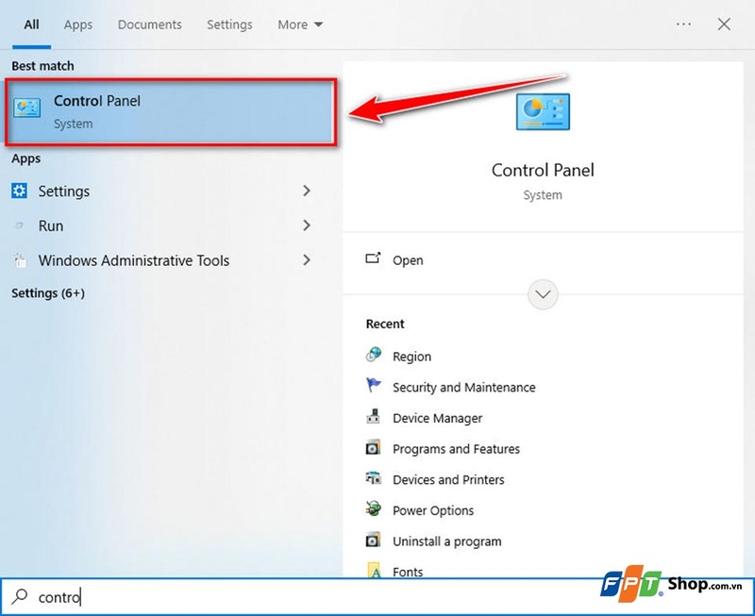755x616 pixels.
Task: Click the Fonts icon in Recent
Action: pyautogui.click(x=373, y=570)
